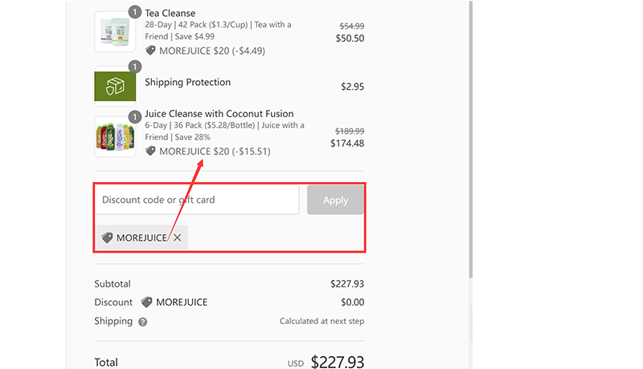Focus the Discount code or gift card field
Viewport: 643px width, 369px height.
click(197, 200)
